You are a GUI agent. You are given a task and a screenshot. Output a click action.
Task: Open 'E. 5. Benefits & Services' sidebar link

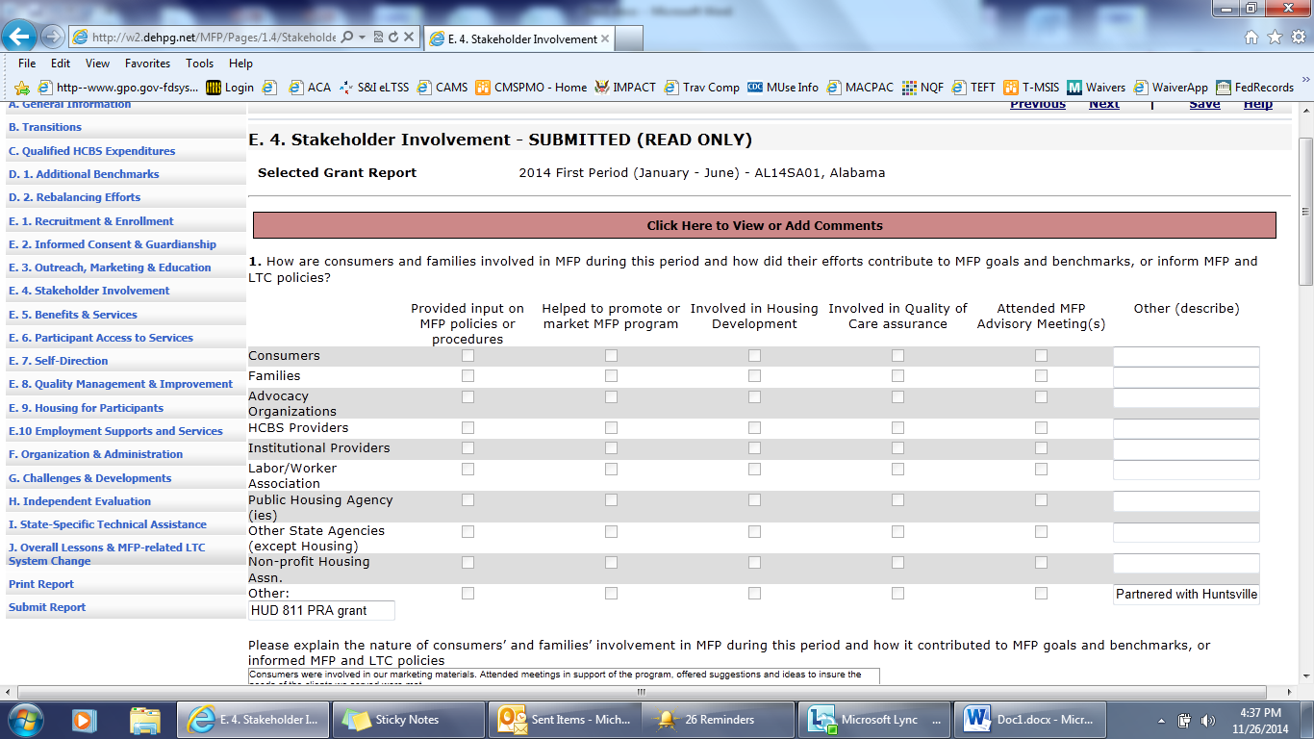tap(73, 315)
